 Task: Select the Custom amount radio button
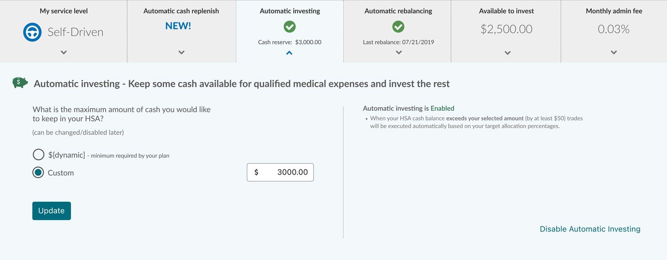38,172
